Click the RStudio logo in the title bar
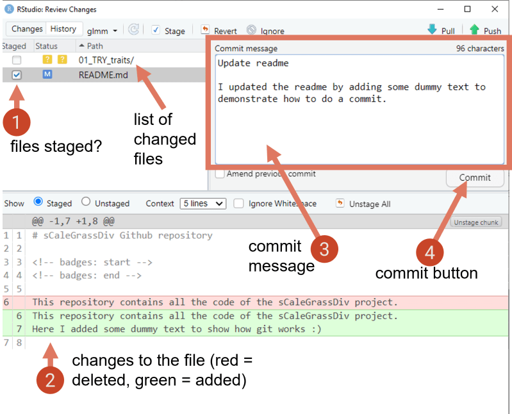The width and height of the screenshot is (512, 414). (9, 9)
